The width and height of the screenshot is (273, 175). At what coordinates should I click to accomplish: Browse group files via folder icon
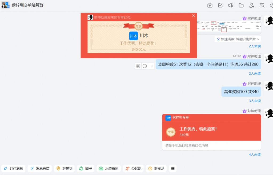pos(241,5)
